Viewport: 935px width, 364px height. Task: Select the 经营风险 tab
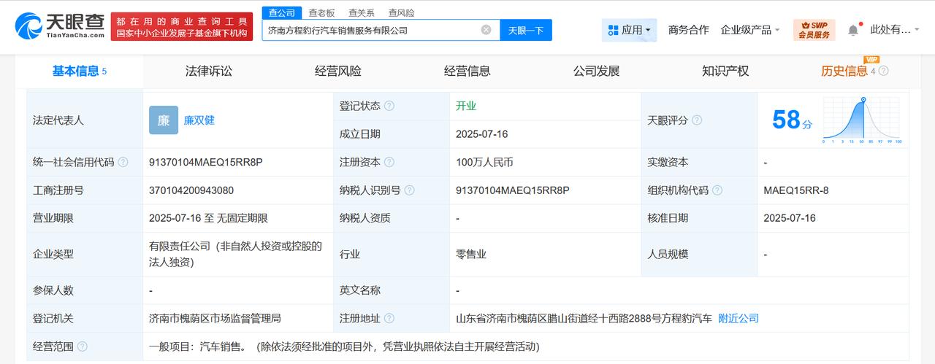(x=338, y=71)
